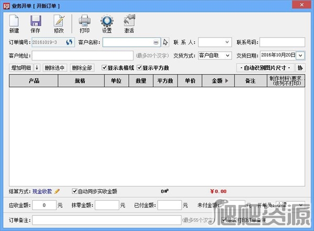Click the 单价 column header
Screen dimensions: 314x231
pos(190,81)
